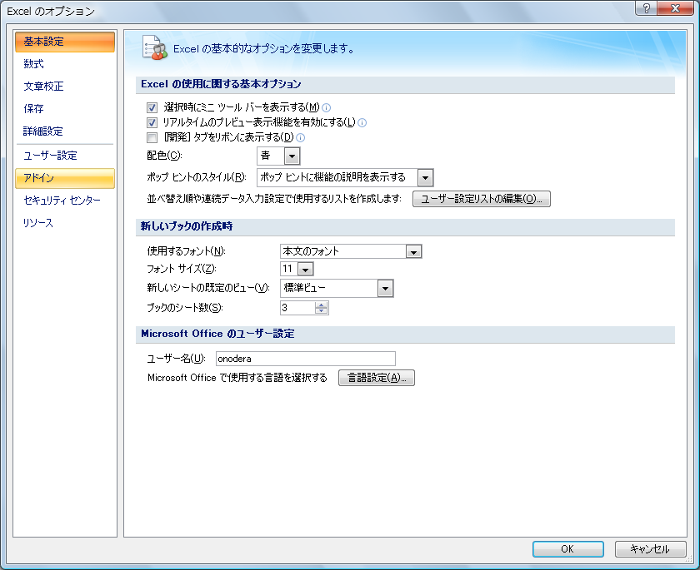Go to the 保存 category

click(x=65, y=109)
